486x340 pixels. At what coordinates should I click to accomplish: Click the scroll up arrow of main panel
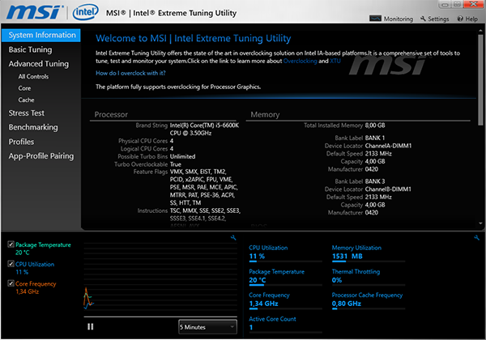(480, 31)
